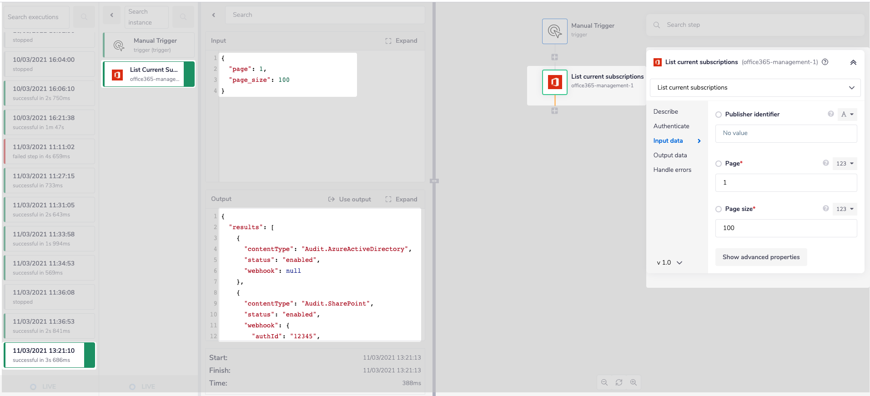870x396 pixels.
Task: Switch to the Output data section
Action: tap(670, 155)
